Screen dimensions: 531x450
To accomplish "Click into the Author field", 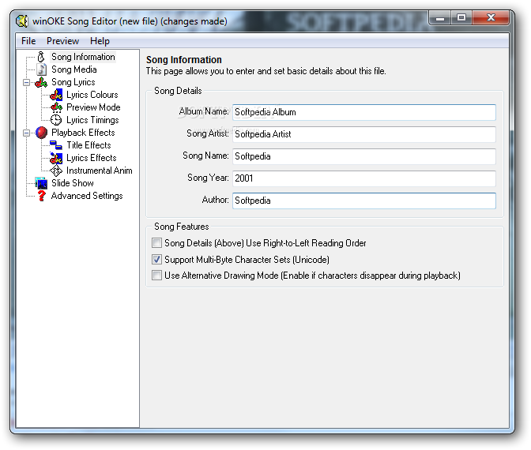I will tap(364, 201).
